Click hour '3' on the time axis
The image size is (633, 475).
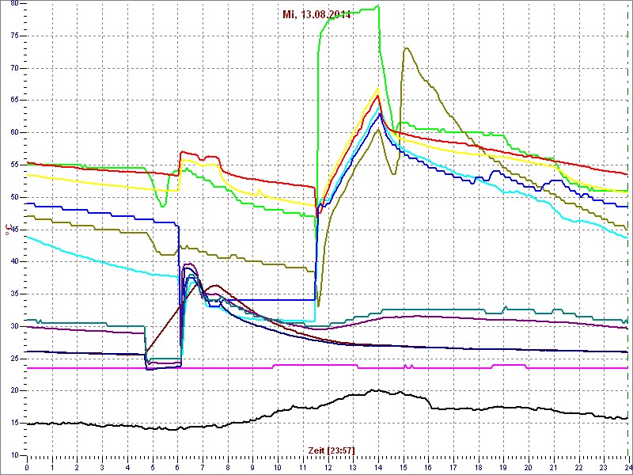click(x=102, y=468)
